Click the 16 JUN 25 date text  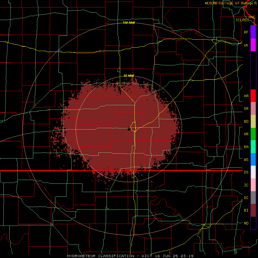pyautogui.click(x=167, y=256)
